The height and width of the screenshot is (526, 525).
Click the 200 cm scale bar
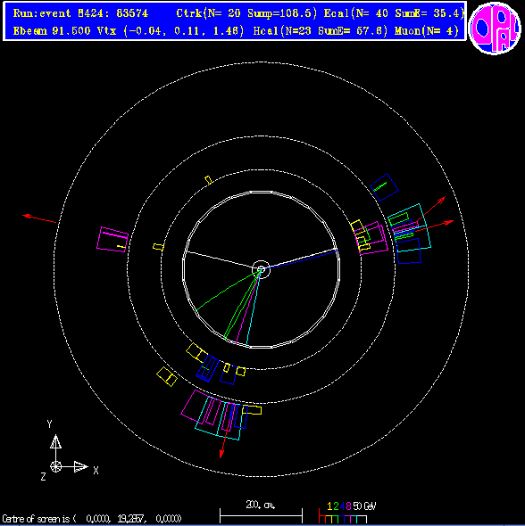tap(261, 515)
